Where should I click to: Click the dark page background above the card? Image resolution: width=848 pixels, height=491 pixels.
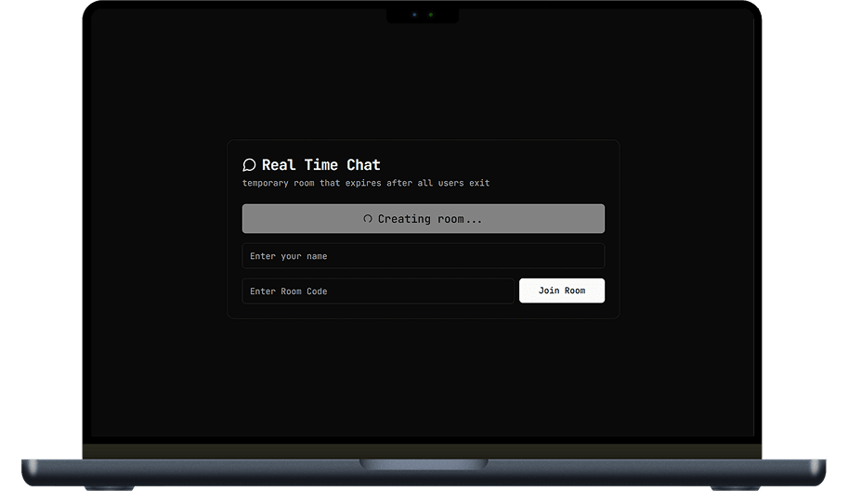click(x=423, y=84)
